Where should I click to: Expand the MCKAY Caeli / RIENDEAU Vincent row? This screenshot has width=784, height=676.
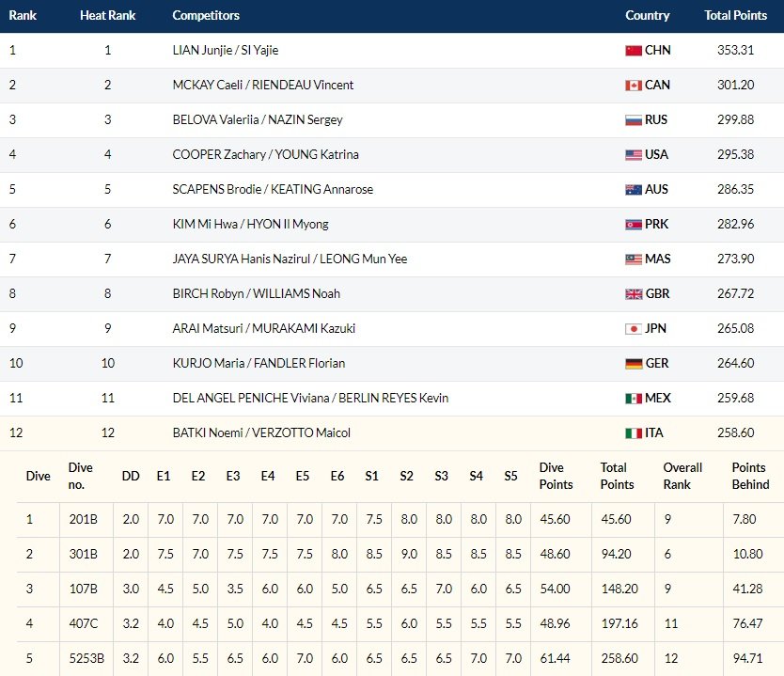392,86
